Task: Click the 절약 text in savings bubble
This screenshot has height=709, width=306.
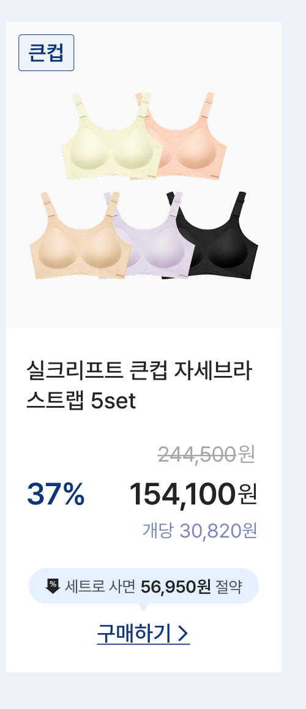Action: [x=229, y=587]
